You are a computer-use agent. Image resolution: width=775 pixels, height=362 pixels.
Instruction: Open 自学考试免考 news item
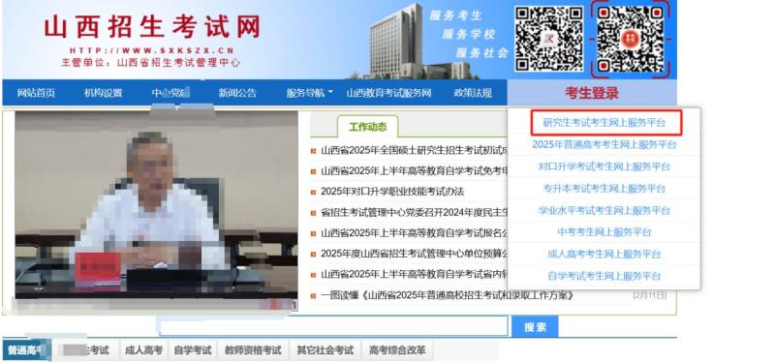point(415,171)
